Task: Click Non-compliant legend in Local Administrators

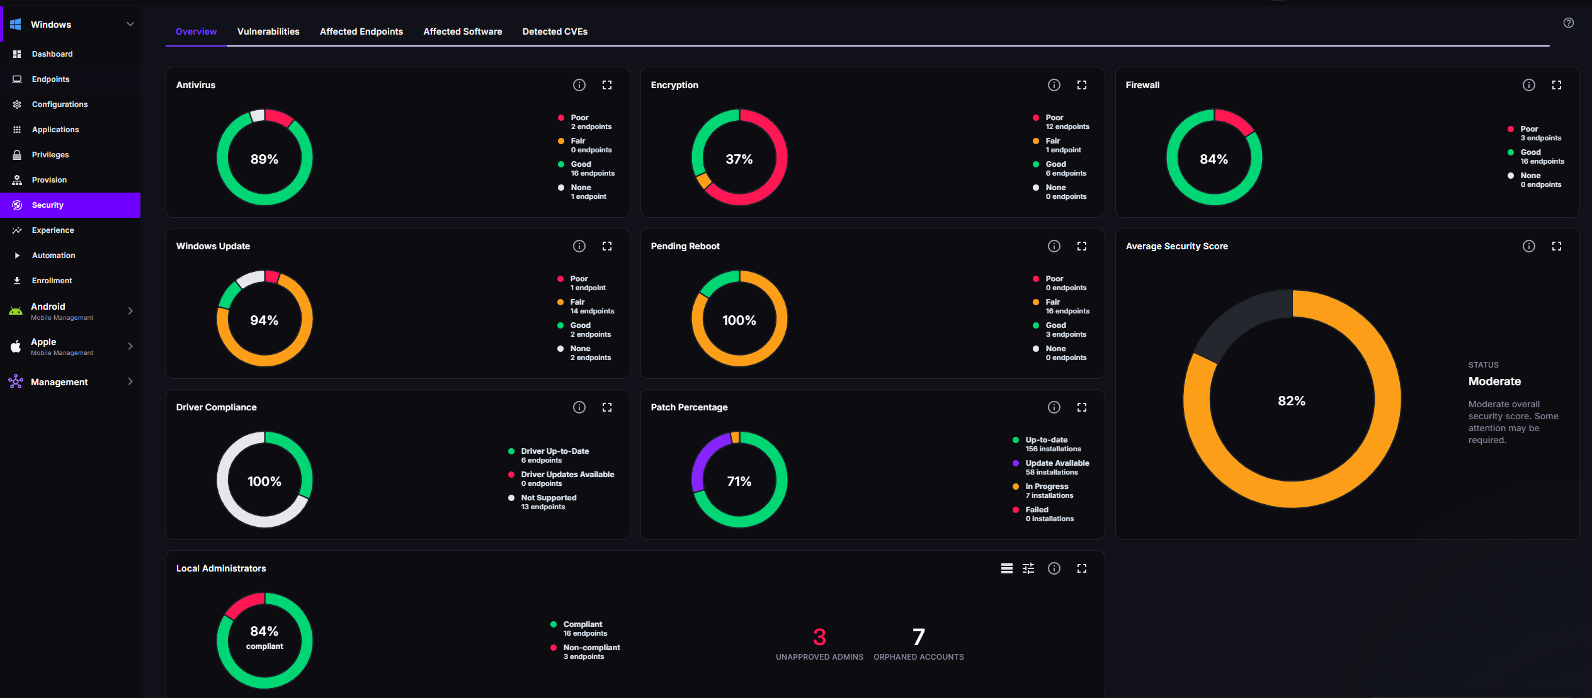Action: coord(586,652)
